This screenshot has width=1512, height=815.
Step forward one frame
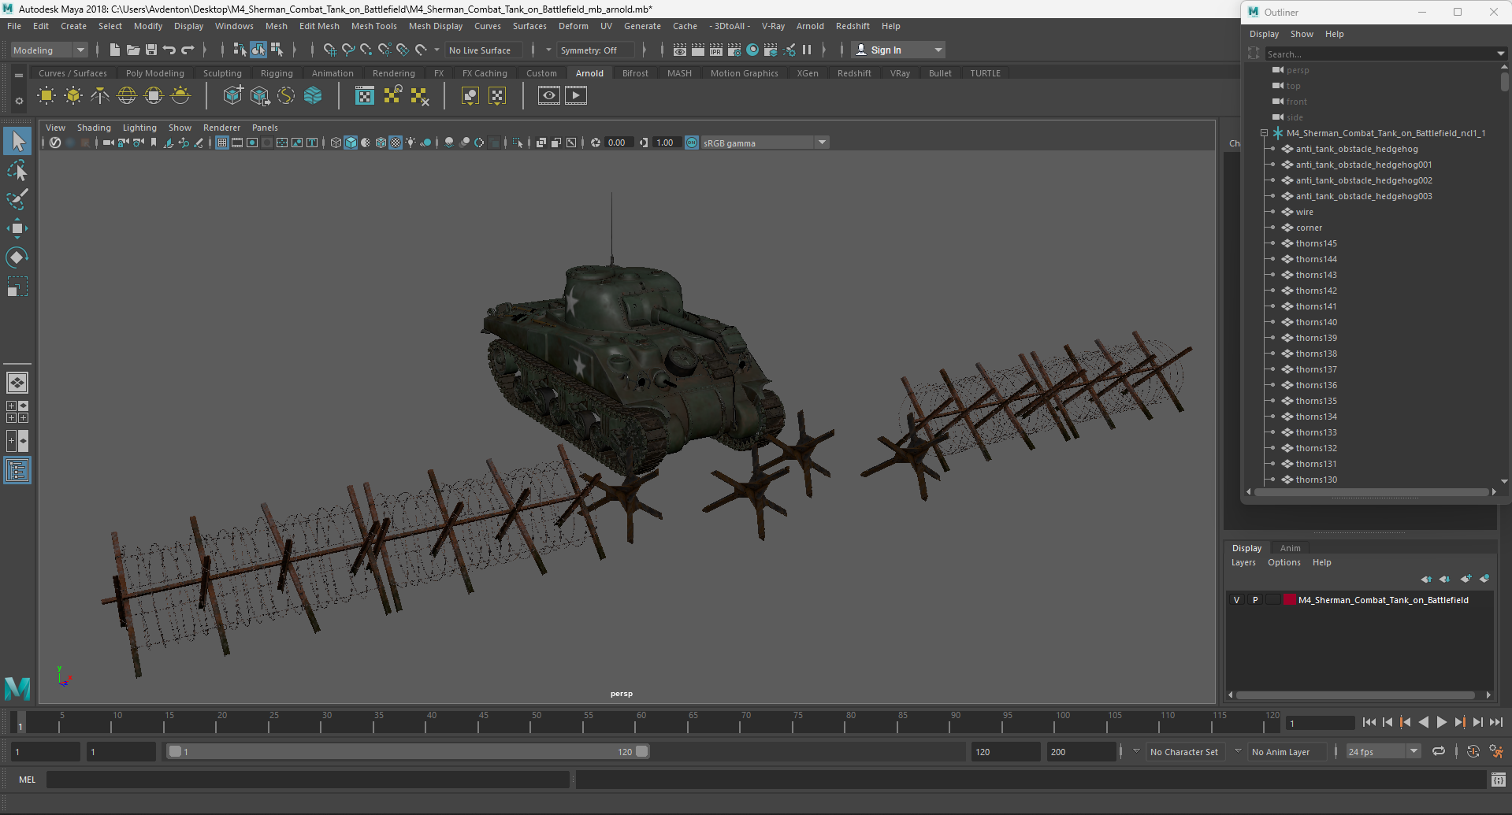tap(1477, 722)
